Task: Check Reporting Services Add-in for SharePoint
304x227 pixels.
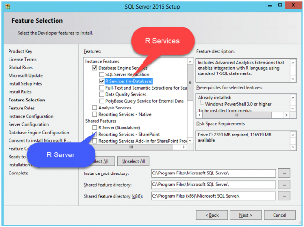Action: pyautogui.click(x=95, y=141)
